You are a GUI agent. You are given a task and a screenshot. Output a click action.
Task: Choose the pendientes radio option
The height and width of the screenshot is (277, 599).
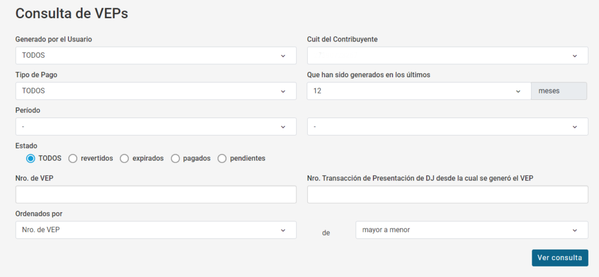click(222, 158)
